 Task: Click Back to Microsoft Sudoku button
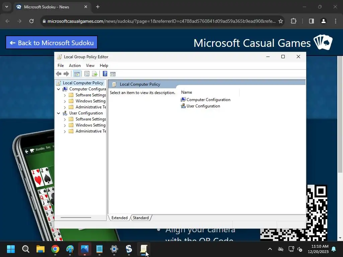coord(51,42)
